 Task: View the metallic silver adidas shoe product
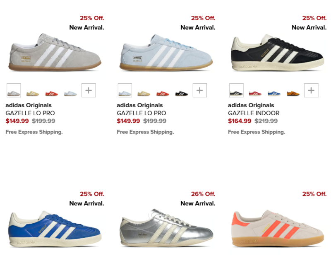point(166,228)
